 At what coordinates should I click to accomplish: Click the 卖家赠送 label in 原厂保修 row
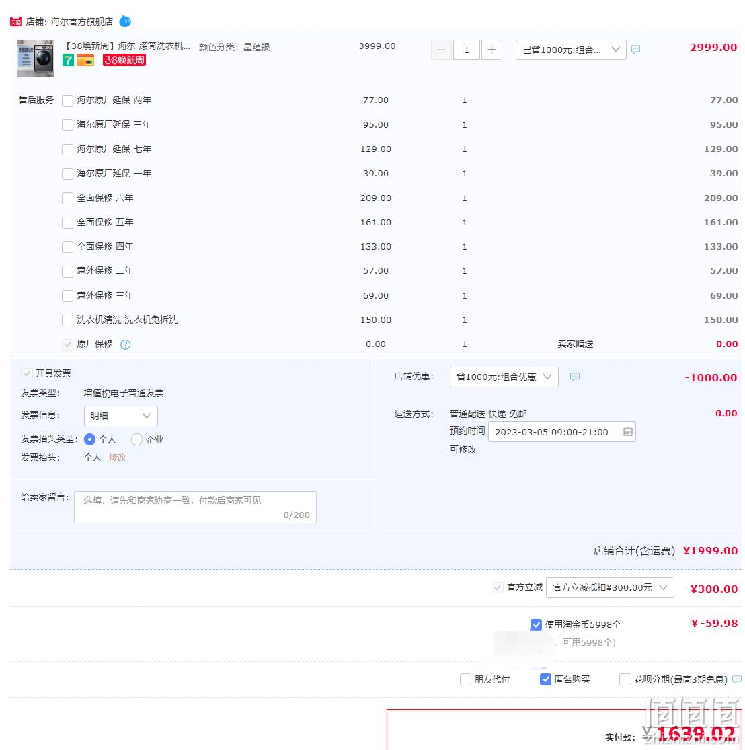(x=576, y=344)
